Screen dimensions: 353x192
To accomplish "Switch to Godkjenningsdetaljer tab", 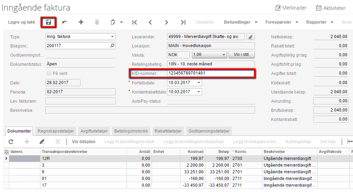I will click(x=209, y=131).
